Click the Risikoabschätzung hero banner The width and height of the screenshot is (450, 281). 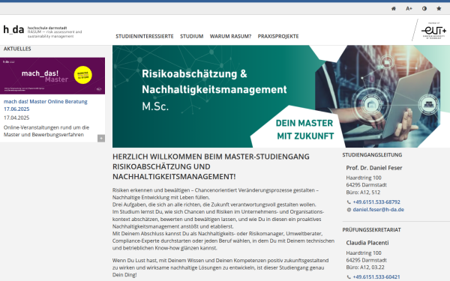281,97
